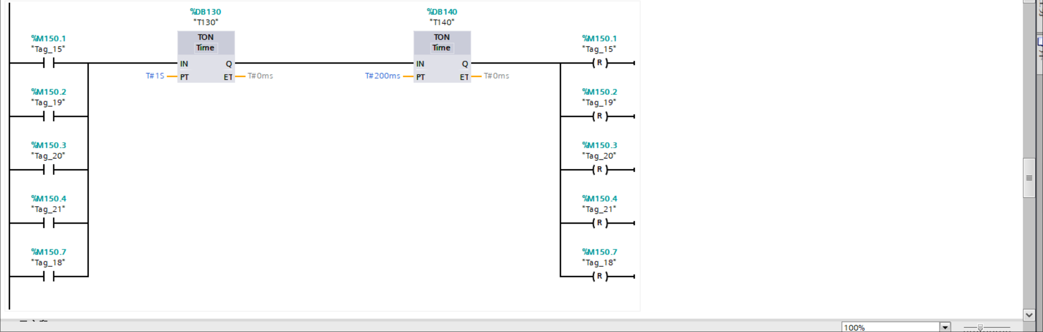This screenshot has width=1043, height=332.
Task: Select the Tag_18 reset coil output
Action: click(x=599, y=276)
